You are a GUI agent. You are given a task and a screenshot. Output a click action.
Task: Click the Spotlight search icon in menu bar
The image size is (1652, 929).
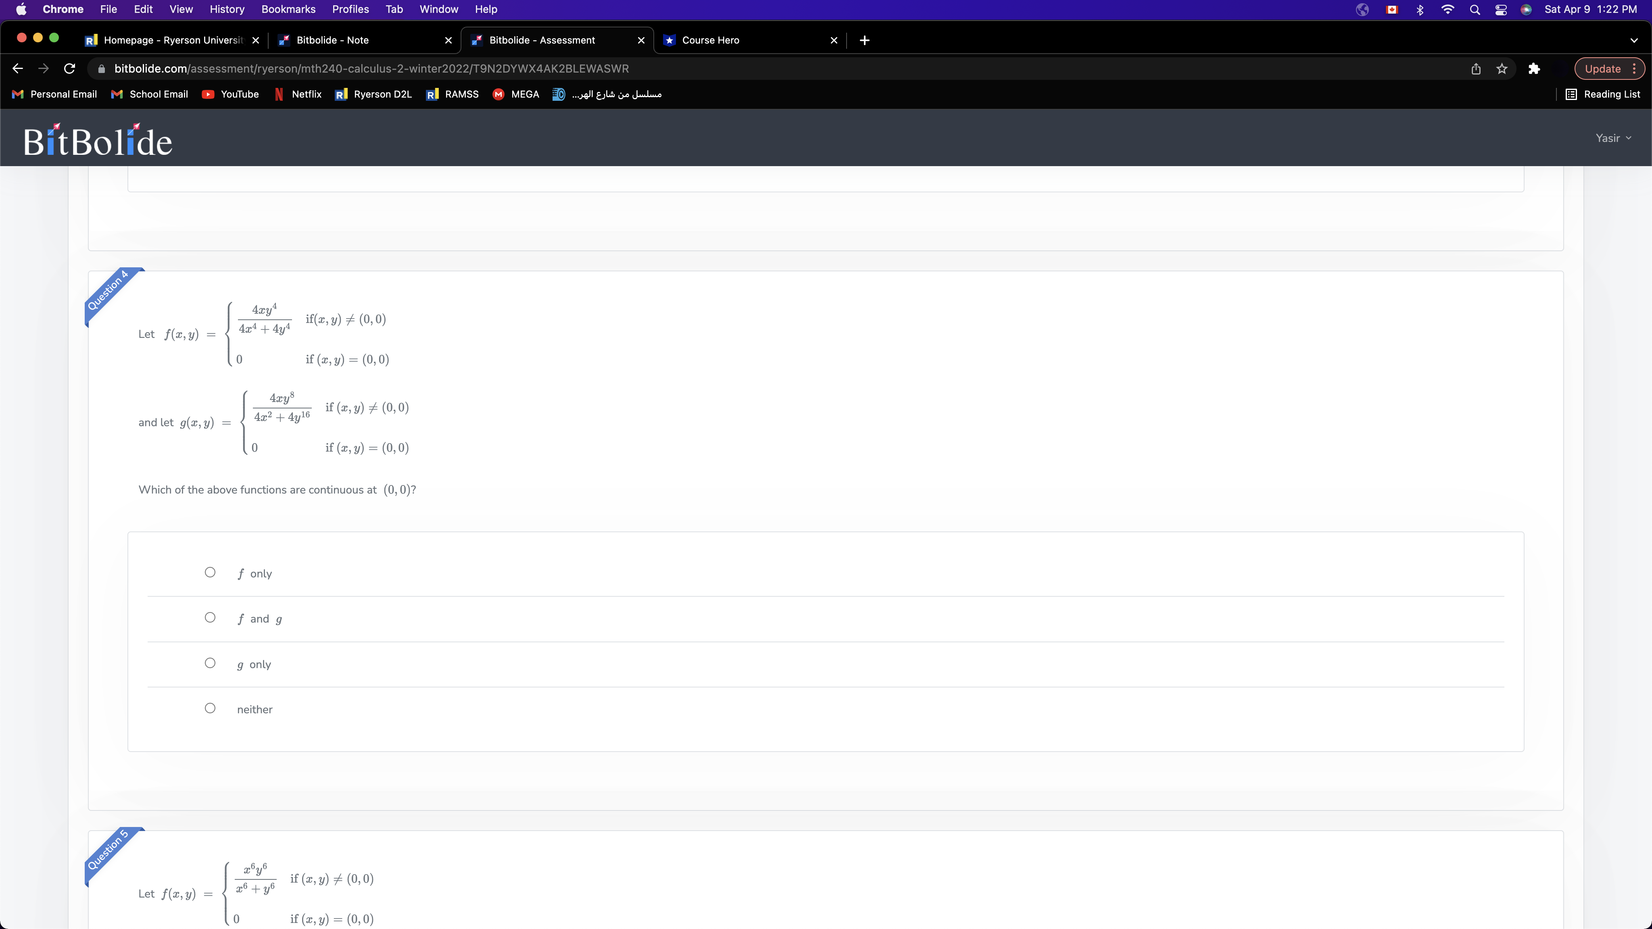[1475, 10]
